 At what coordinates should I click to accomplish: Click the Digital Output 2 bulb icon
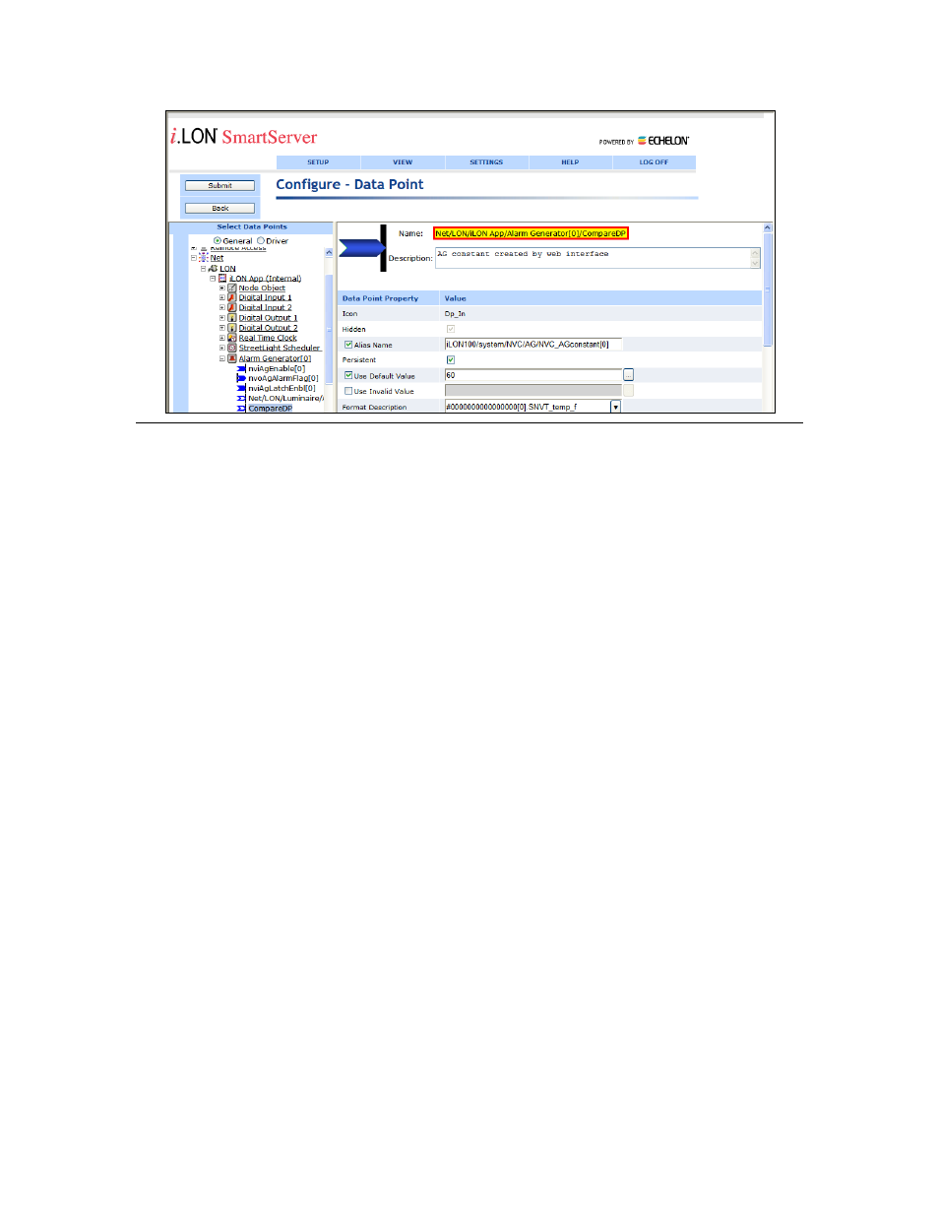232,328
